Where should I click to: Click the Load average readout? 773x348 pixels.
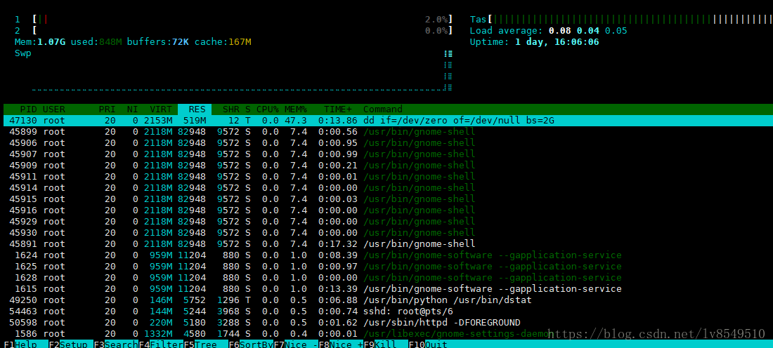[x=548, y=31]
